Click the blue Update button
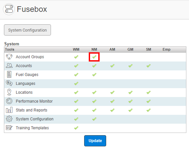Viewport: 189px width, 150px height. pyautogui.click(x=95, y=141)
